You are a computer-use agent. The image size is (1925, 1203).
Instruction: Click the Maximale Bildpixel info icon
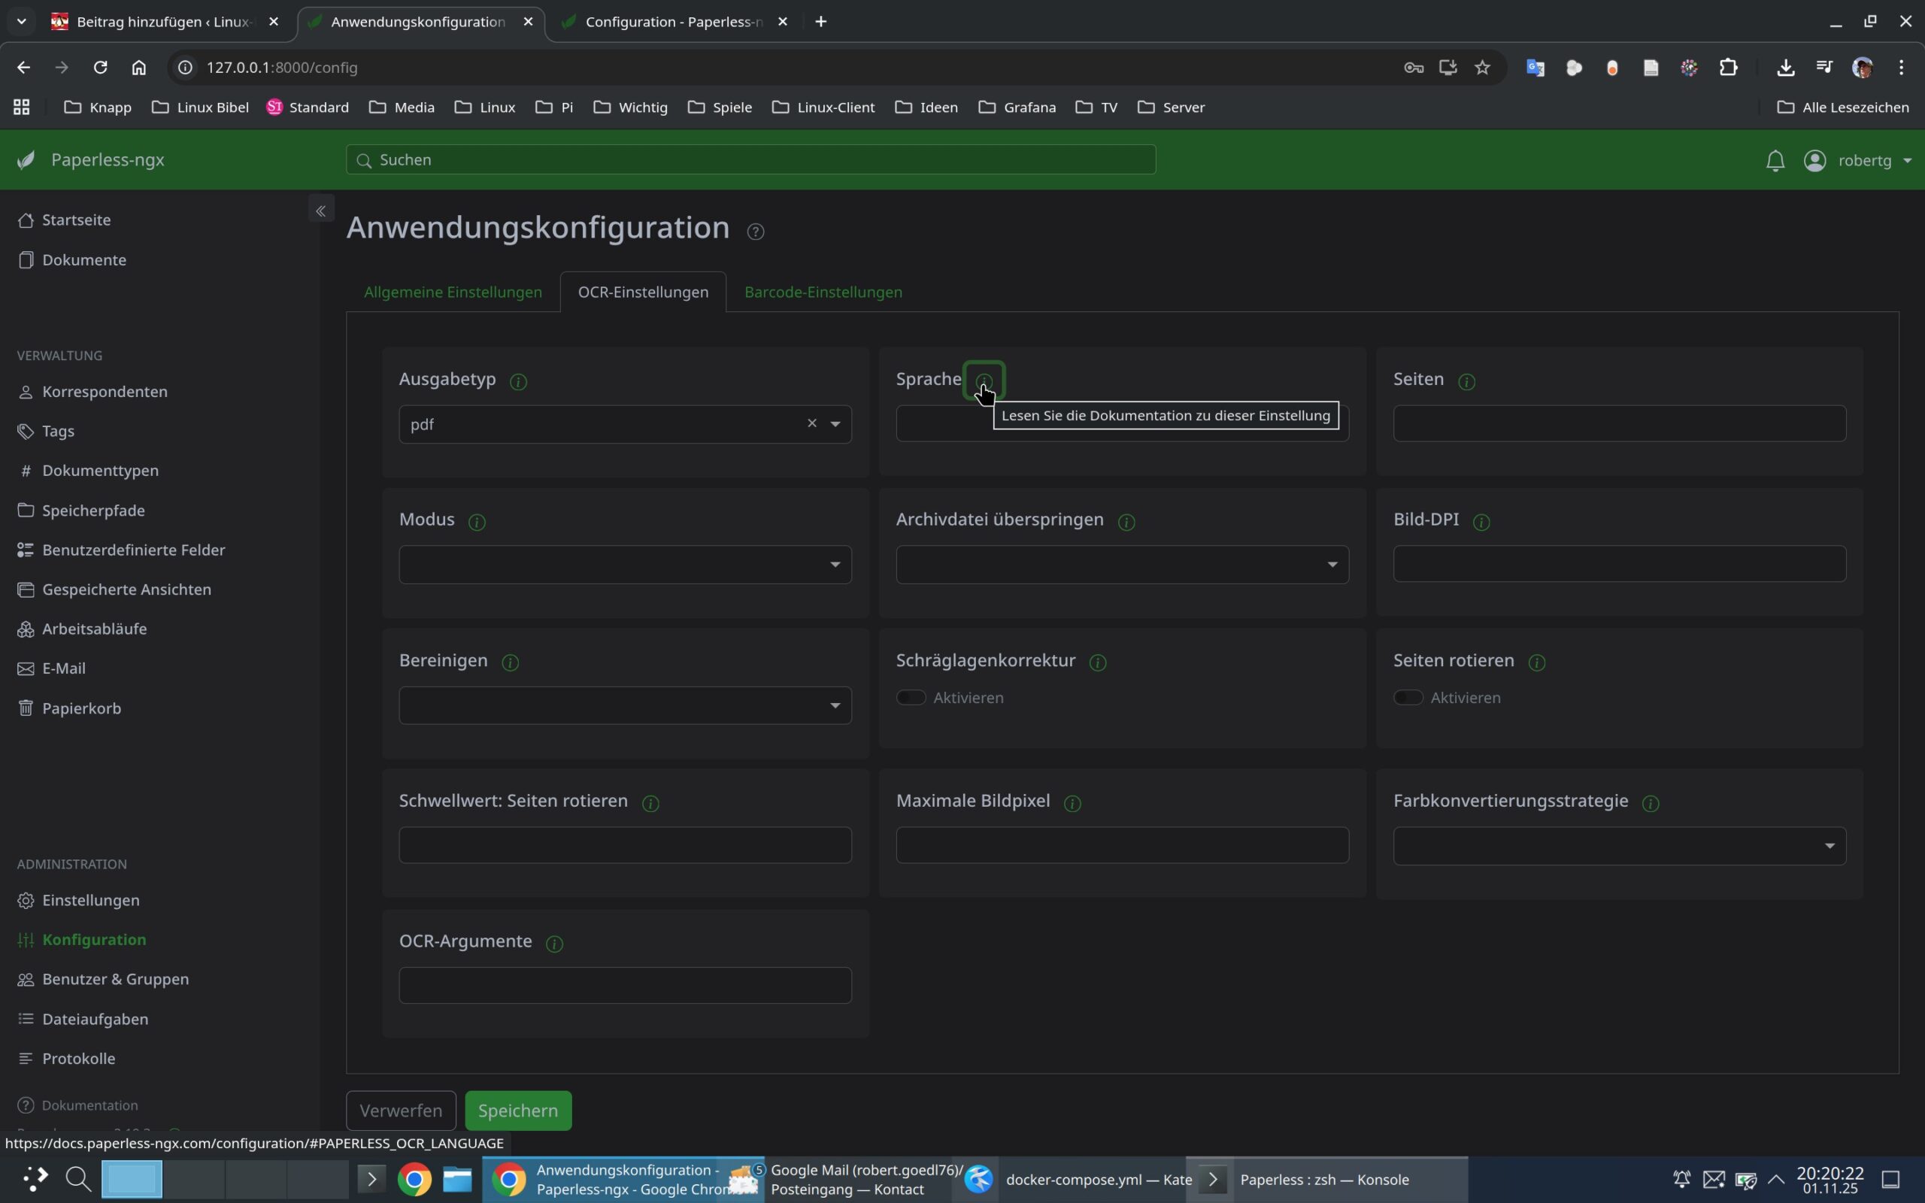[x=1072, y=804]
